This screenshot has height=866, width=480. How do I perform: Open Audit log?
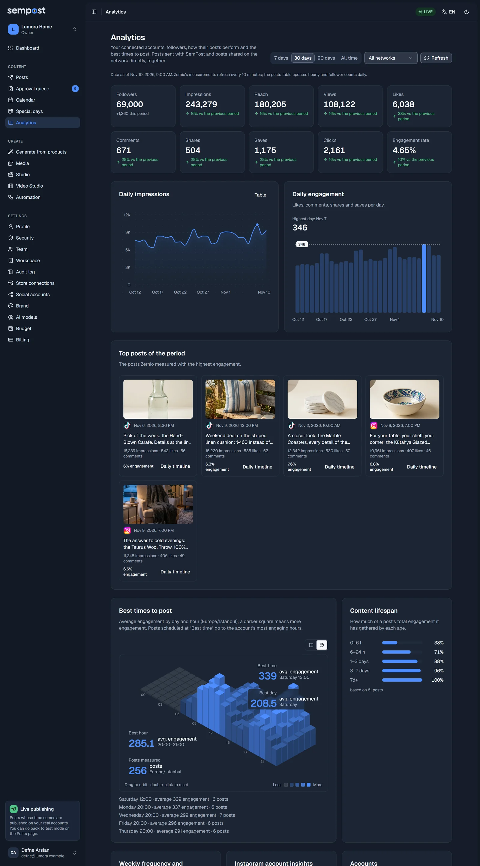[43, 272]
